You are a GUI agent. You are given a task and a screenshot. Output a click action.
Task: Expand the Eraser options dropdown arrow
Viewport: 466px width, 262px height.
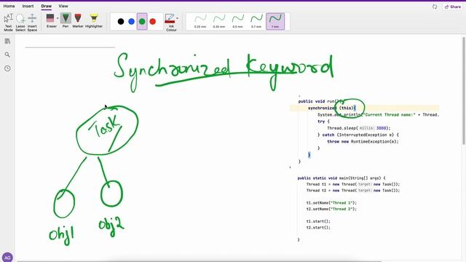tap(58, 18)
